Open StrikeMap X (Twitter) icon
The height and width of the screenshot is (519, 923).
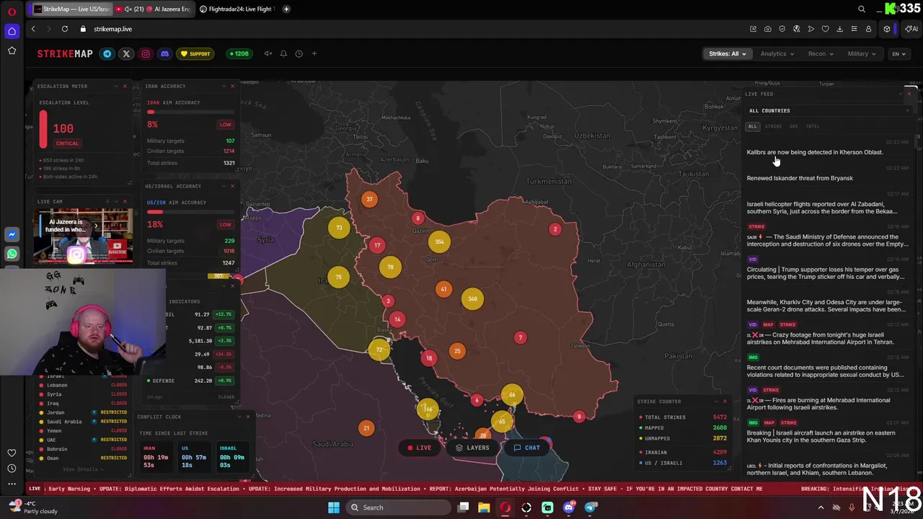tap(126, 53)
